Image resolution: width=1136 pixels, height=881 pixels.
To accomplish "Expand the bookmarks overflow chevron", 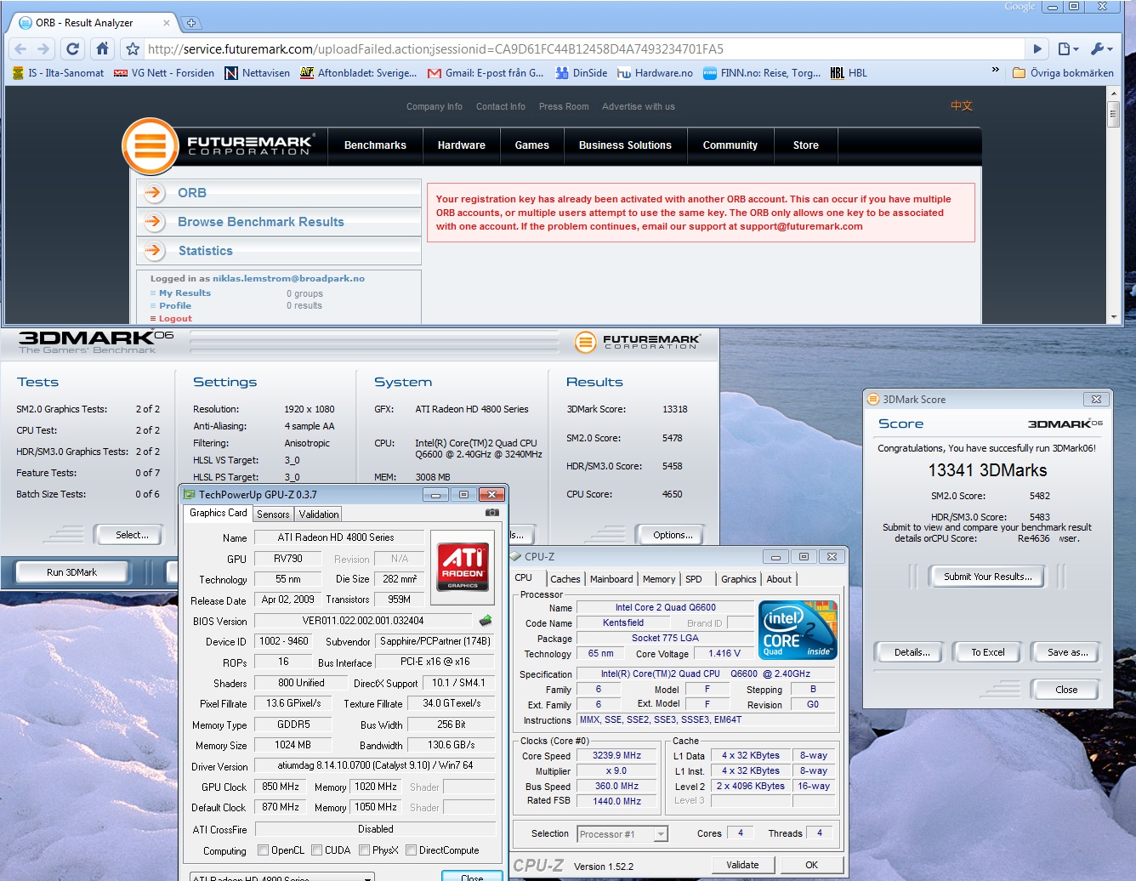I will coord(995,71).
